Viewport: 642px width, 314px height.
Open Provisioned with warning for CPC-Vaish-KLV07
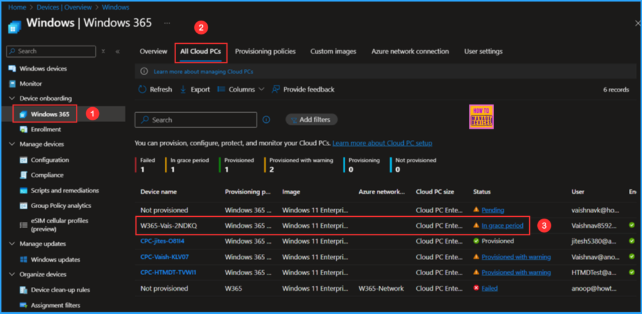point(517,257)
